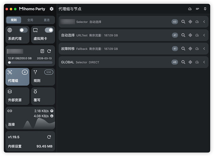Restart the core with the v1.19.5 refresh icon
The image size is (214, 156).
click(49, 137)
